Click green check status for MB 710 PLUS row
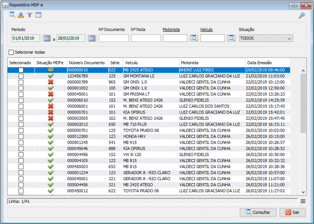314x224 pixels. [51, 124]
